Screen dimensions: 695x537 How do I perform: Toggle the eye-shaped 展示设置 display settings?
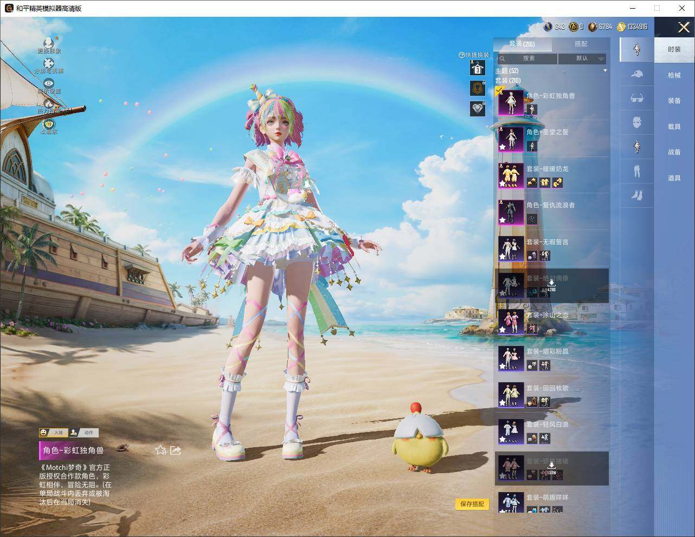click(49, 84)
